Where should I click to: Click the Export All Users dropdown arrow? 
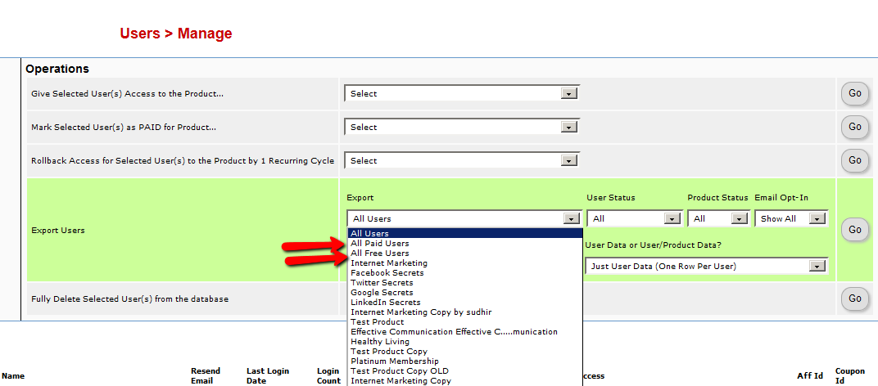(570, 218)
